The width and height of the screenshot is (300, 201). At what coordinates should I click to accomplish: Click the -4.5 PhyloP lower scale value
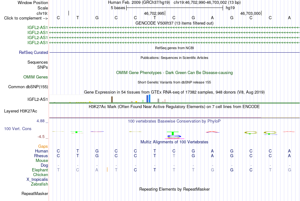pyautogui.click(x=41, y=137)
